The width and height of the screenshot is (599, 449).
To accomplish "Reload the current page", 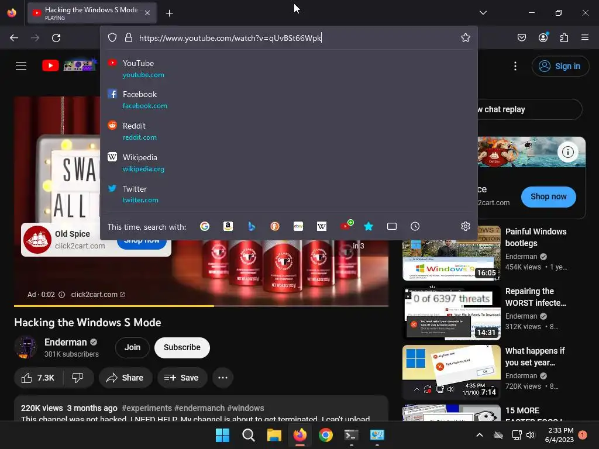I will coord(56,38).
